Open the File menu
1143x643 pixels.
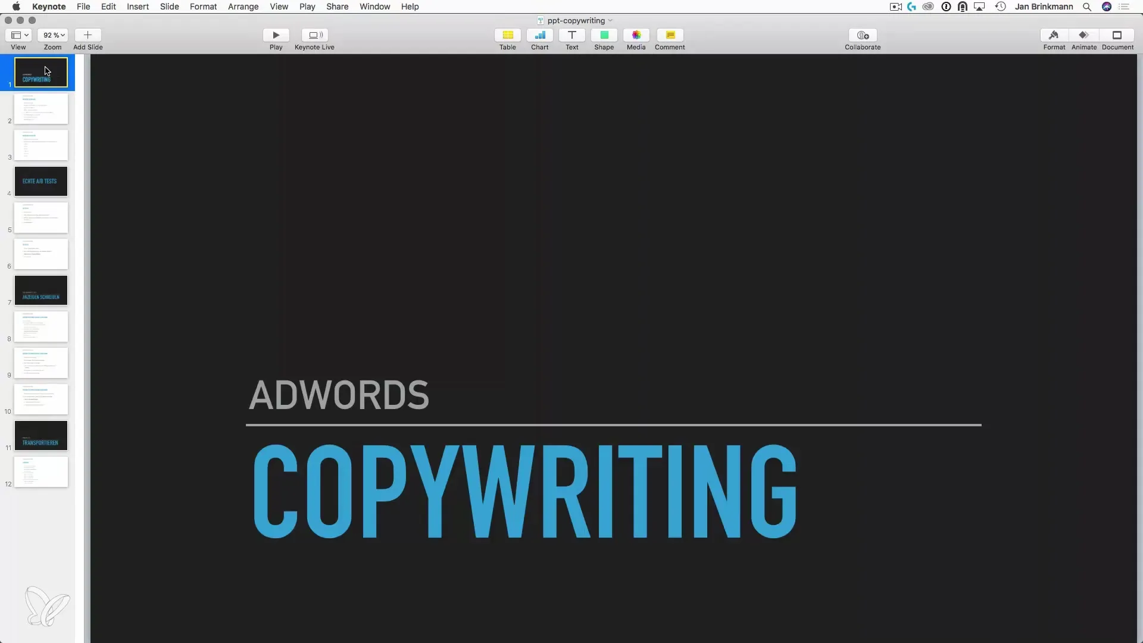click(x=83, y=7)
